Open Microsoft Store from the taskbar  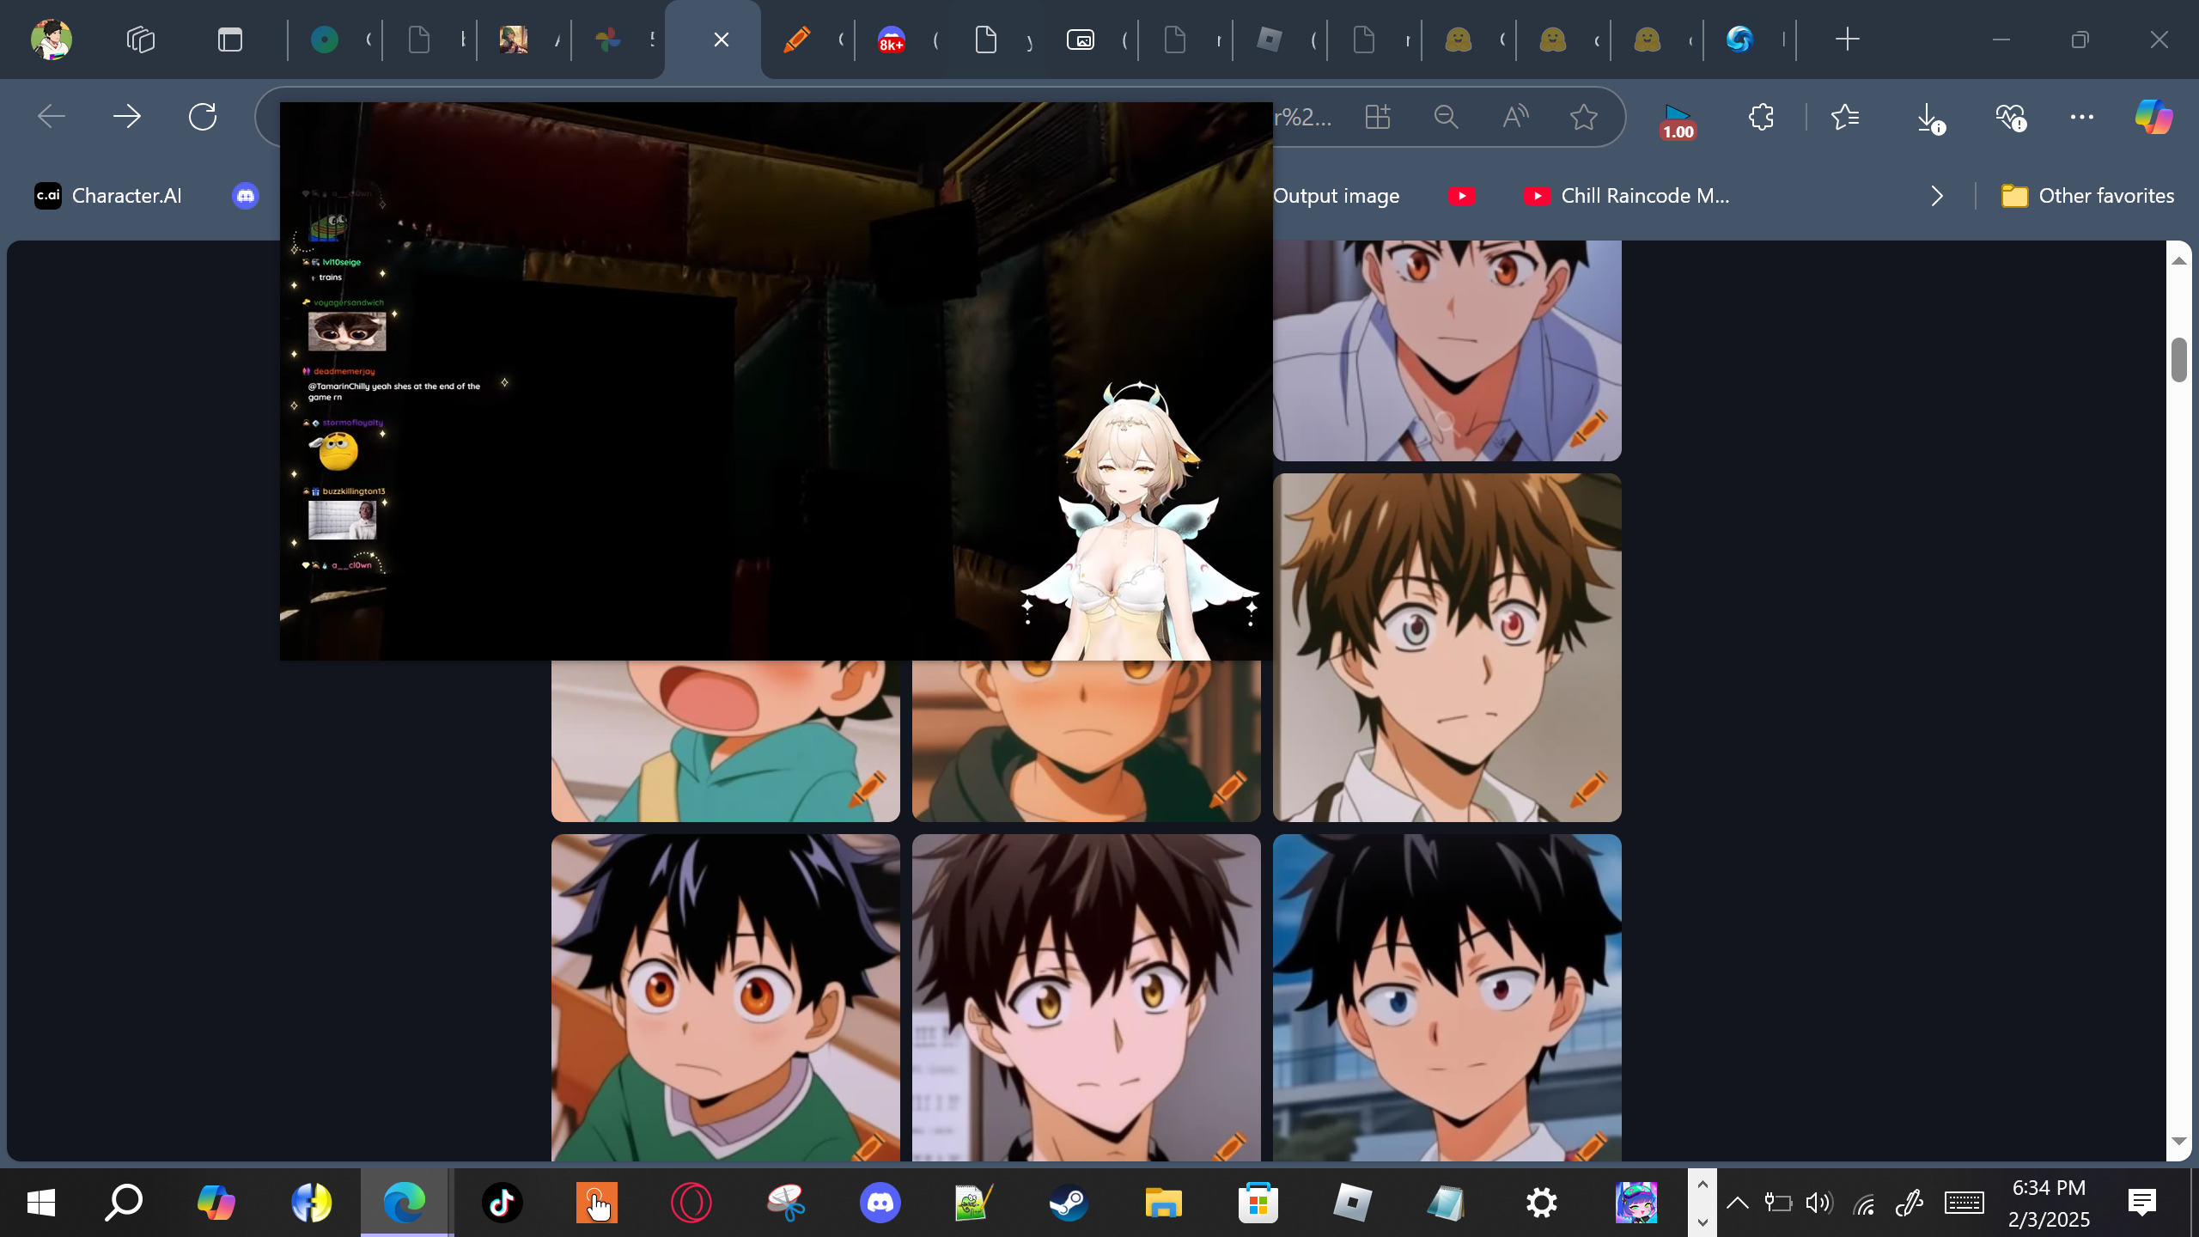click(x=1258, y=1203)
